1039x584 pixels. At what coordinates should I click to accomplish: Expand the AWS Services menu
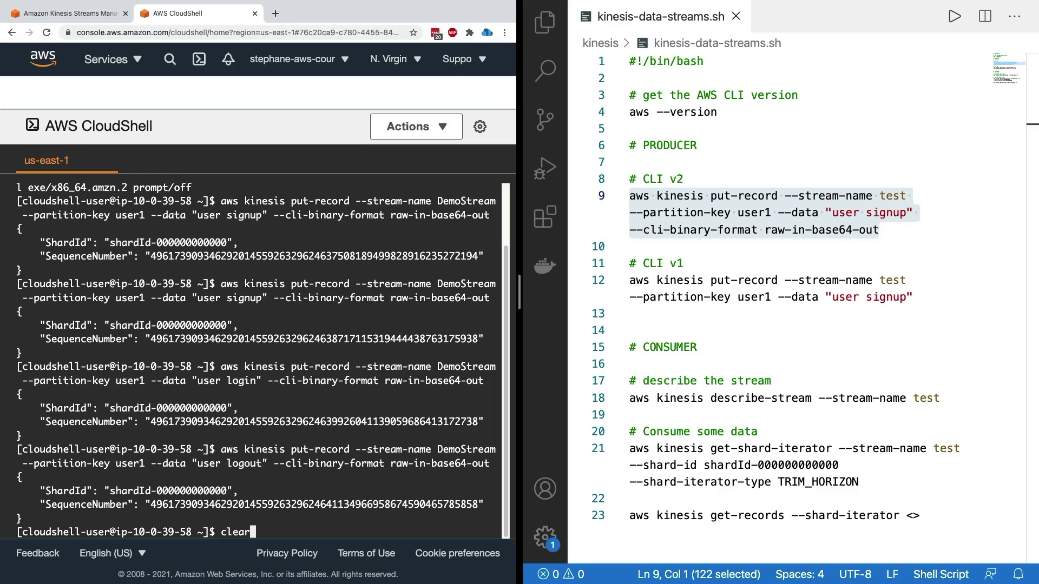click(113, 59)
